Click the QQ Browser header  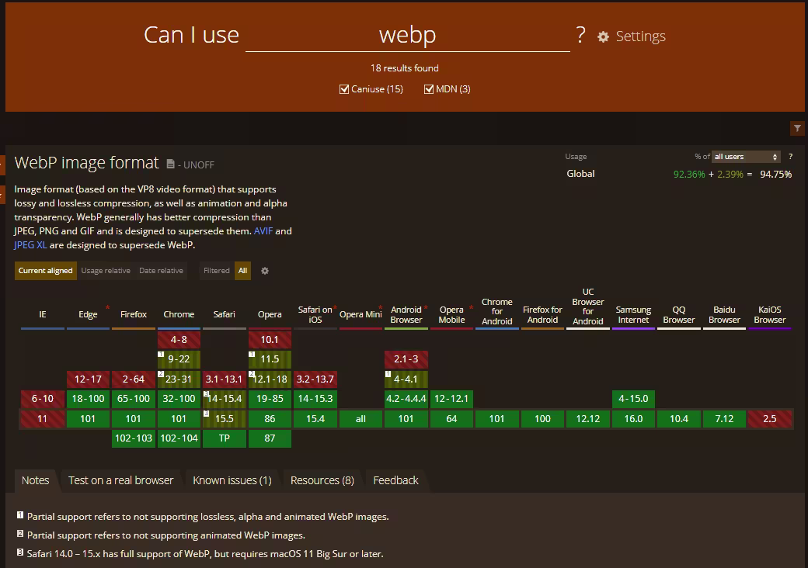point(679,314)
